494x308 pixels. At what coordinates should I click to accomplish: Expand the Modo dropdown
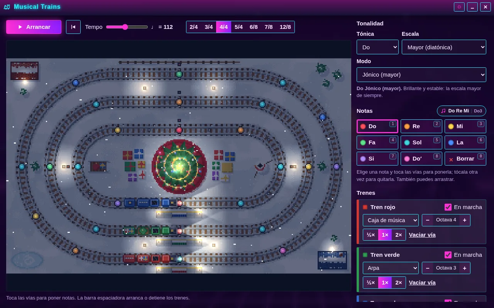click(x=421, y=74)
